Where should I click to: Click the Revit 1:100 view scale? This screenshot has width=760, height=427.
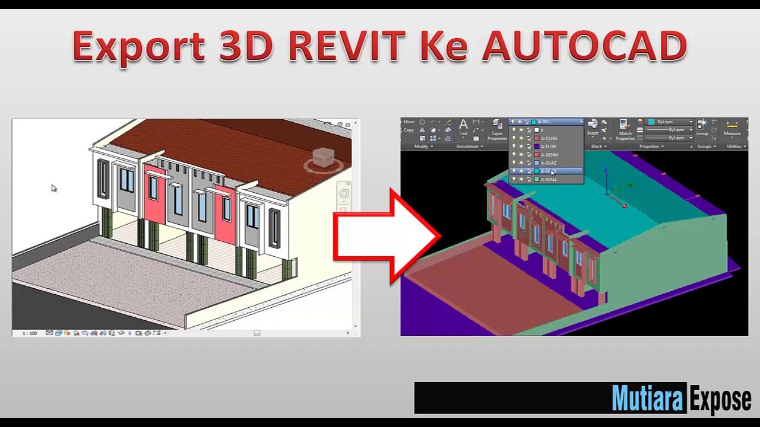pos(30,333)
